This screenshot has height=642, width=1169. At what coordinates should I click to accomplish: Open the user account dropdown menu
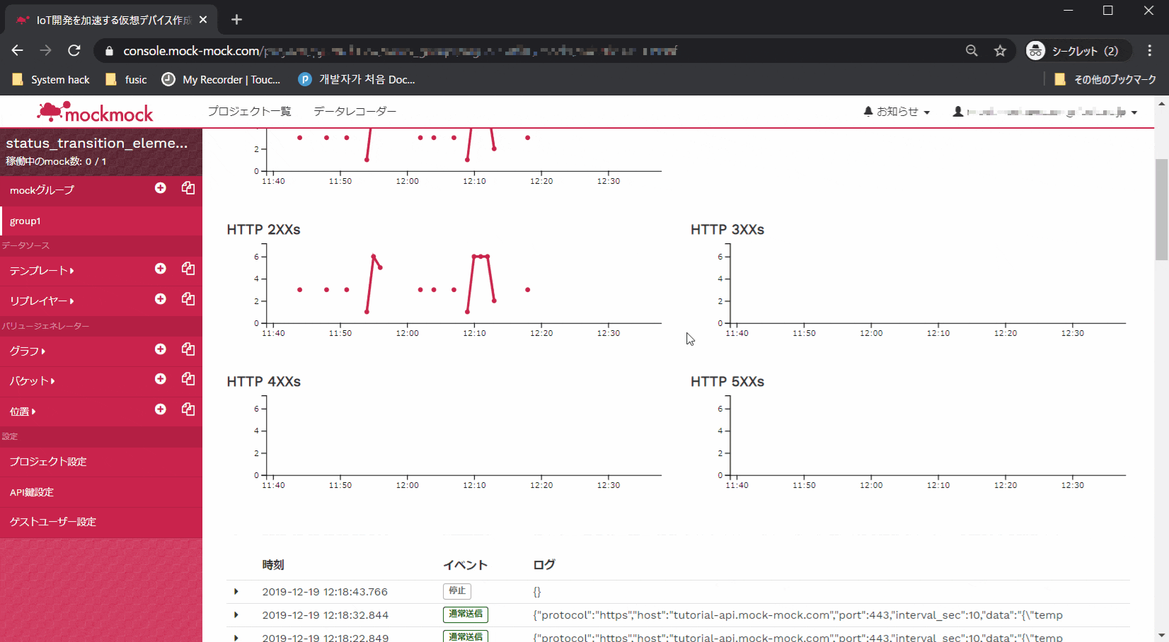pyautogui.click(x=1045, y=112)
